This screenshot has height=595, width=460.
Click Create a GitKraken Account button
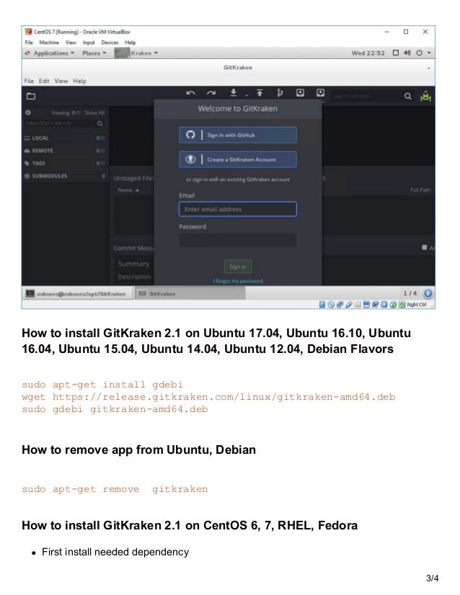(x=238, y=159)
